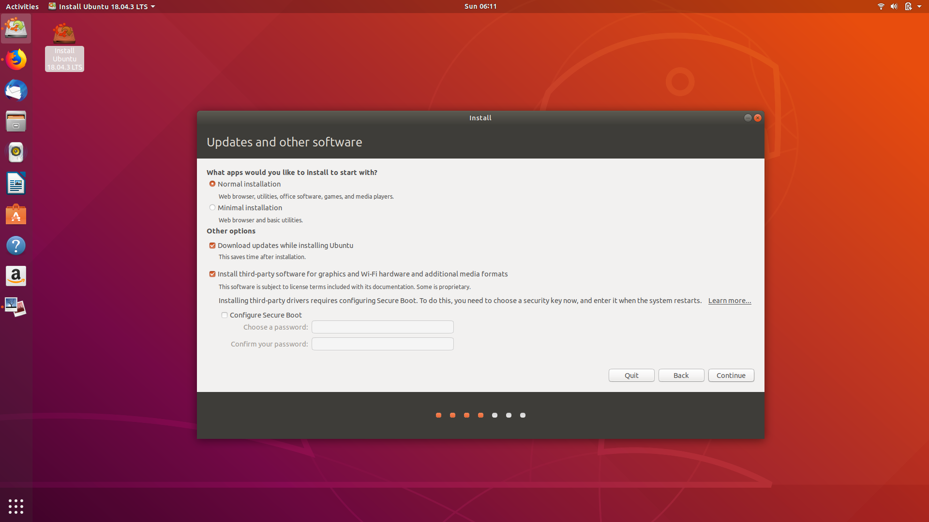929x522 pixels.
Task: Open Firefox from the dock
Action: (16, 59)
